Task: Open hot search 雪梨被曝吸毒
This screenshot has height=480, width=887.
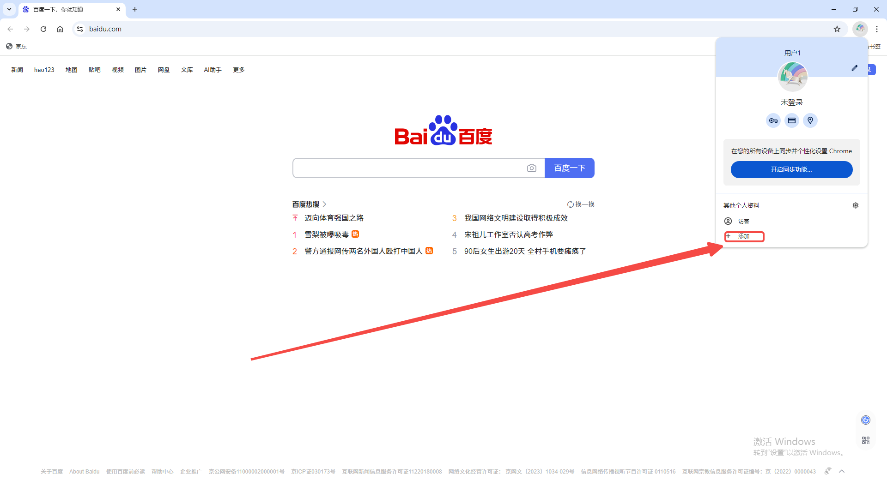Action: coord(327,234)
